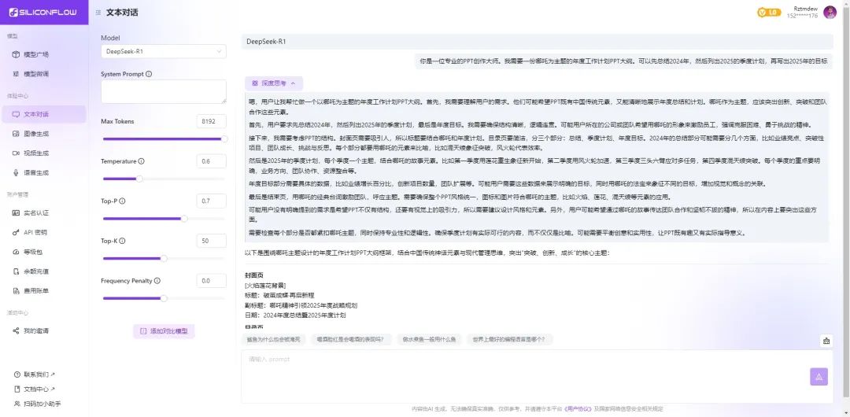Click the SiliconFlow logo
850x417 pixels.
click(42, 12)
